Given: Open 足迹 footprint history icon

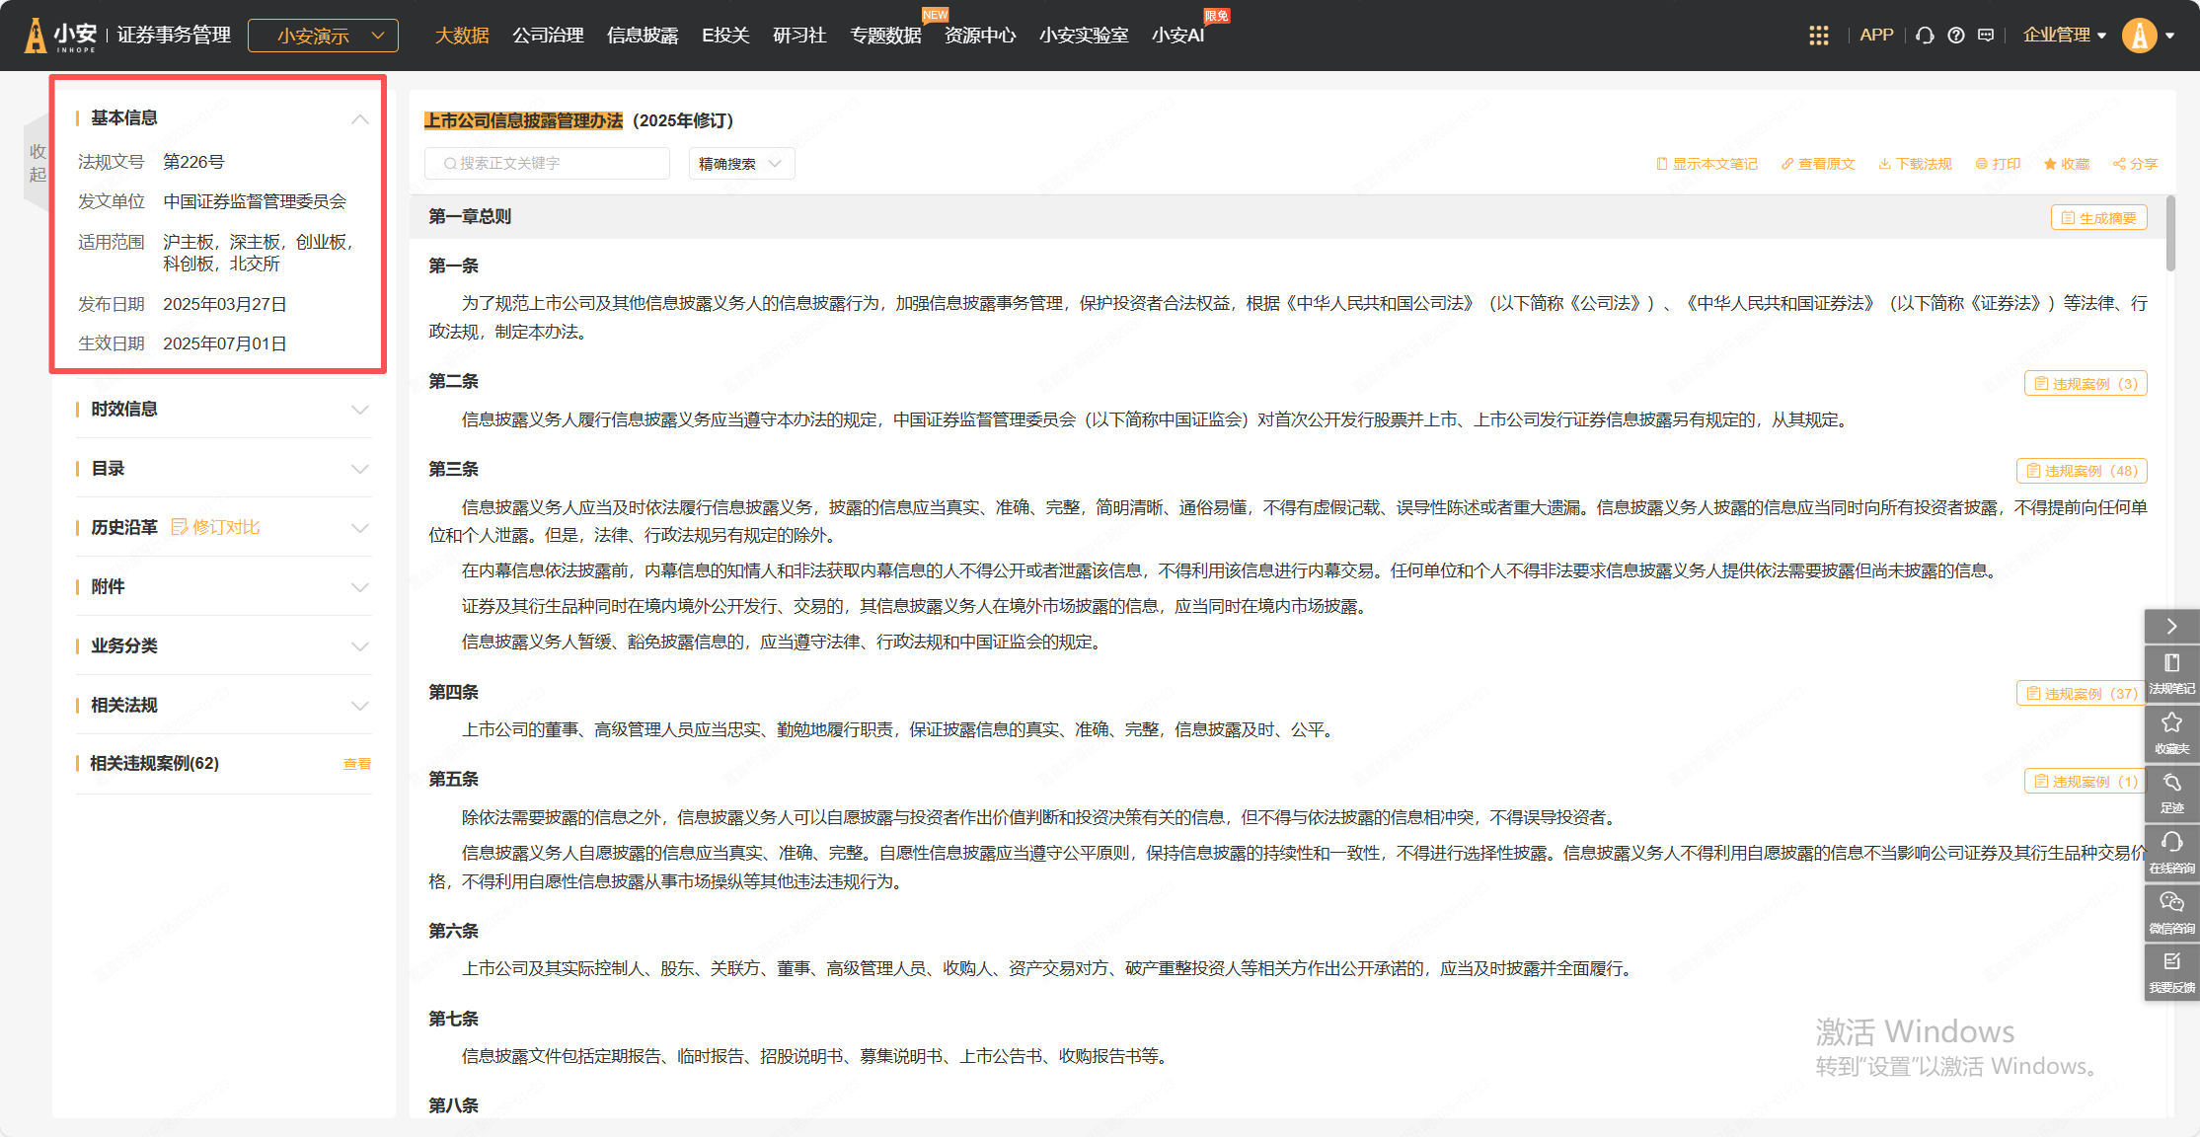Looking at the screenshot, I should [x=2171, y=793].
